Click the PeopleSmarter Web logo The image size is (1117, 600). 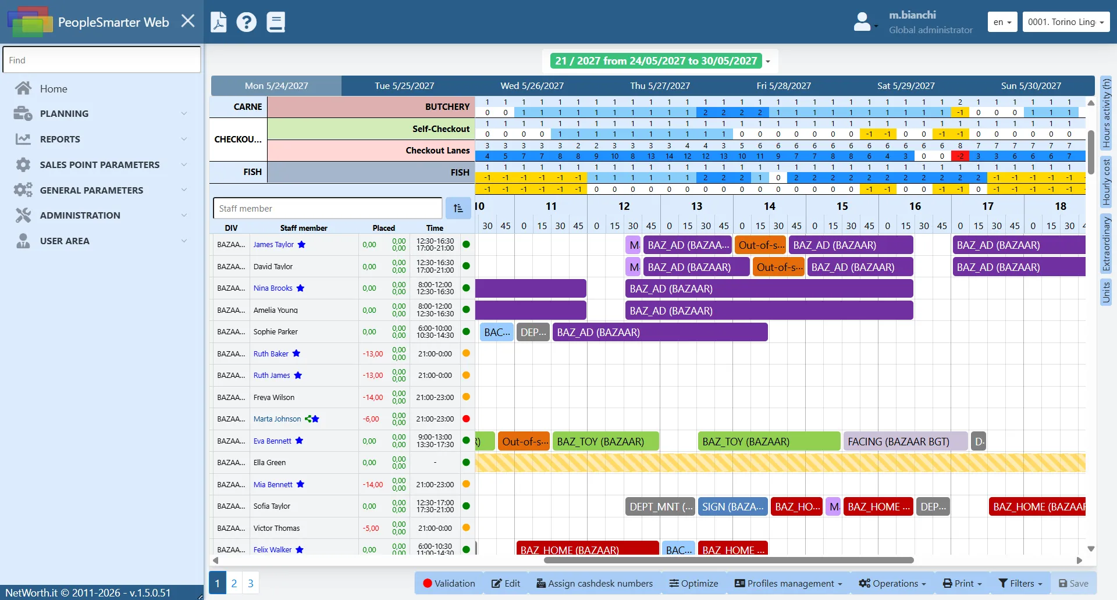29,22
